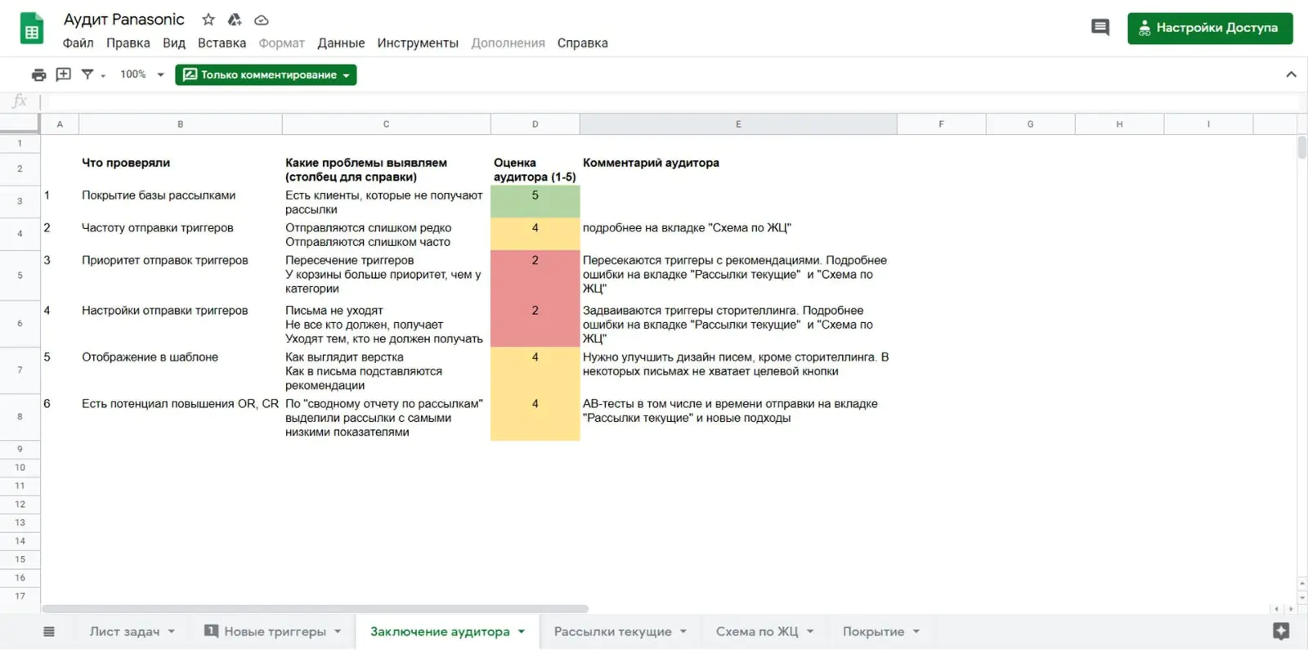Select the select-all corner box
The width and height of the screenshot is (1308, 650).
(x=20, y=124)
